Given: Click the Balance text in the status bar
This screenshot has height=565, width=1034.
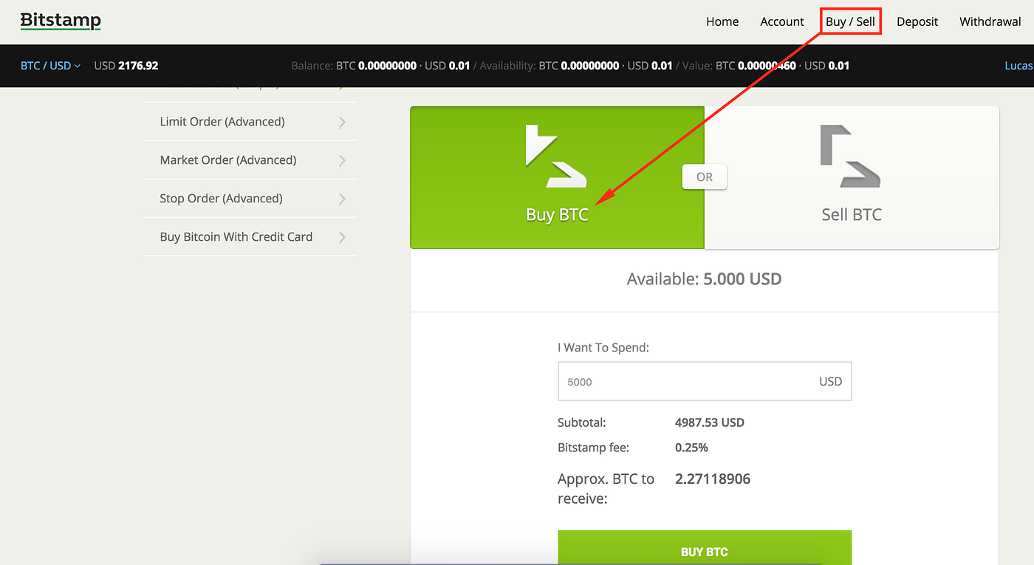Looking at the screenshot, I should point(380,66).
